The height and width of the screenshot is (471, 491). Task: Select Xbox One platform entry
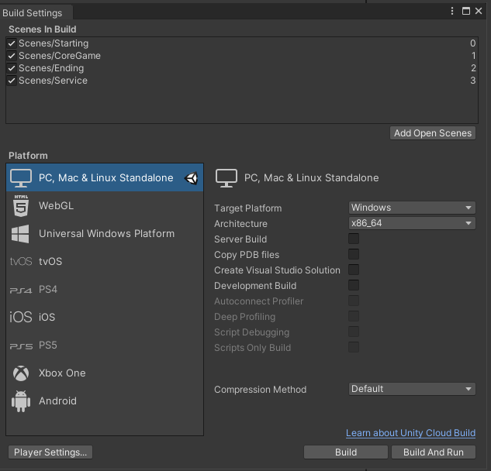105,373
